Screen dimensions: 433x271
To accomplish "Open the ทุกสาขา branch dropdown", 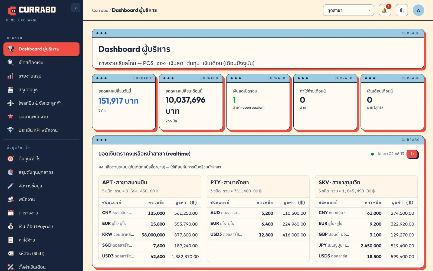I will (348, 10).
